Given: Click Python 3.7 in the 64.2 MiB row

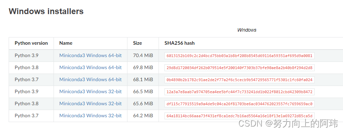Looking at the screenshot, I should [x=27, y=116].
